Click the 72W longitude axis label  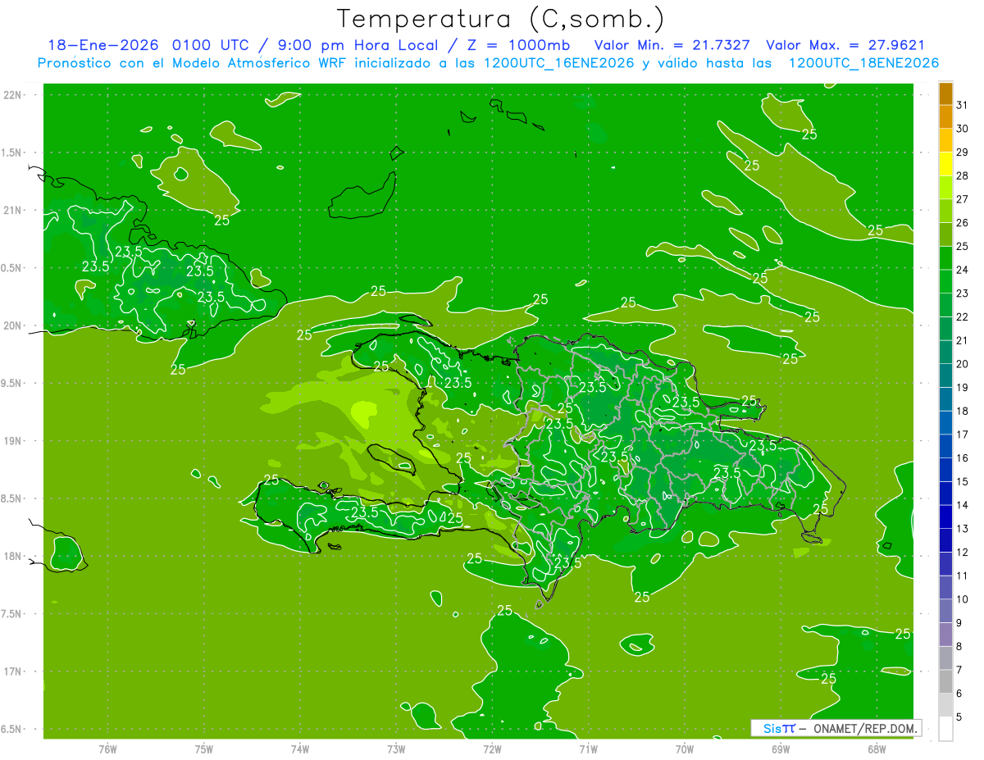(492, 749)
